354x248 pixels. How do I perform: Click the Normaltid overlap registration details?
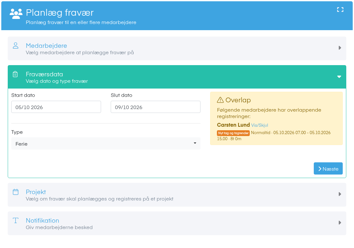(274, 136)
